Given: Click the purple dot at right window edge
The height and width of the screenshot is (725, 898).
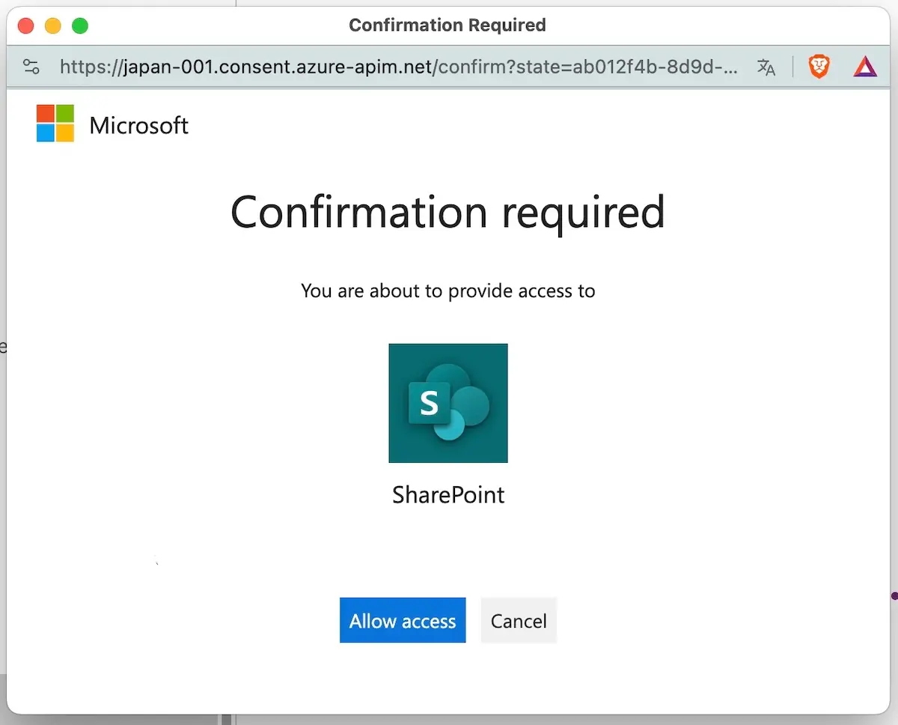Looking at the screenshot, I should coord(894,596).
